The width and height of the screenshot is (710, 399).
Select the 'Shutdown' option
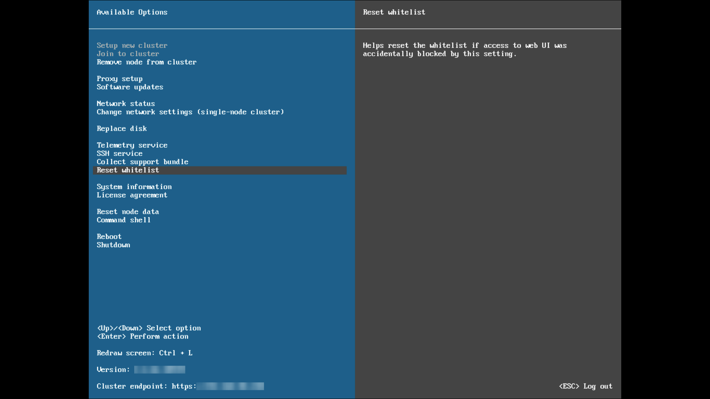click(114, 245)
